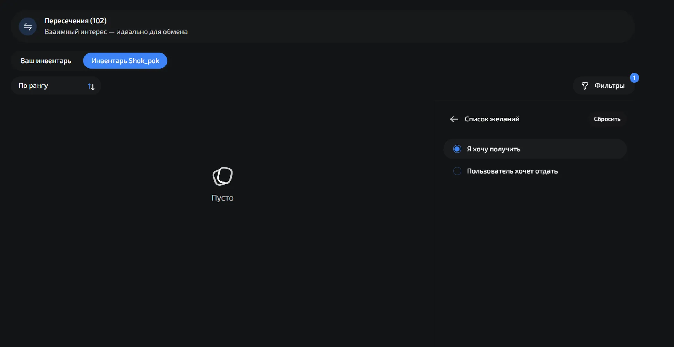Screen dimensions: 674x347
Task: Click the funnel filter icon
Action: click(x=585, y=86)
